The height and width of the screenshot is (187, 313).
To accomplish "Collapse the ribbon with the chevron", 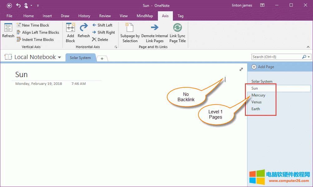I will 308,47.
